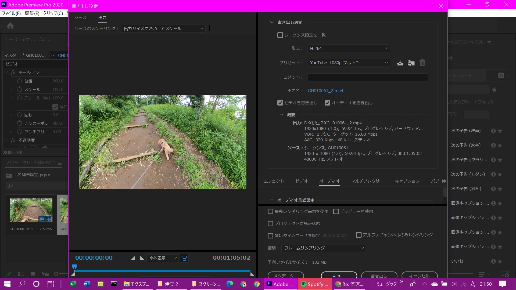Click the Import Preset icon
The width and height of the screenshot is (516, 290).
[411, 63]
